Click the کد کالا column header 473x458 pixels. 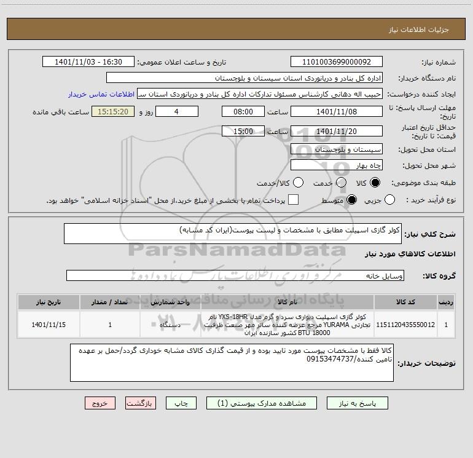click(x=405, y=302)
